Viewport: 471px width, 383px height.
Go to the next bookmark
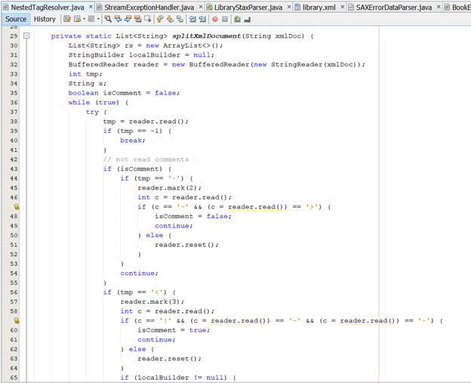[170, 19]
